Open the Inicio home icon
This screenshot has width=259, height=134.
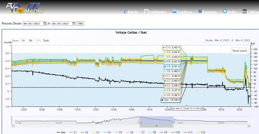(x=125, y=11)
